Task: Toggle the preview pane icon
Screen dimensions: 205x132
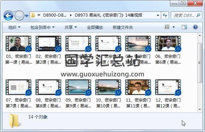Action: click(184, 27)
